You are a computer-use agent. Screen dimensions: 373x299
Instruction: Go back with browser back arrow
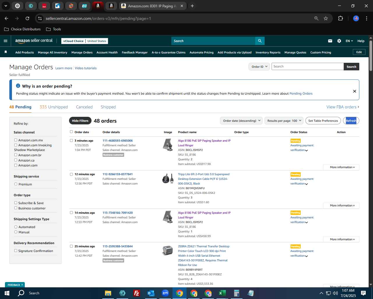pyautogui.click(x=6, y=18)
